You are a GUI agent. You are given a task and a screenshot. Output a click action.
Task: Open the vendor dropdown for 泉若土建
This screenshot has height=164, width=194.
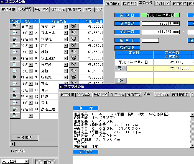[x=65, y=109]
